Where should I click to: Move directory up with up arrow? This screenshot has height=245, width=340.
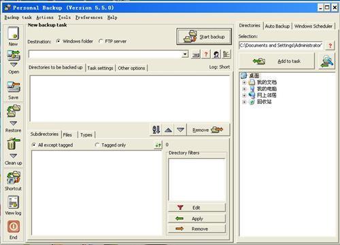[x=168, y=130]
